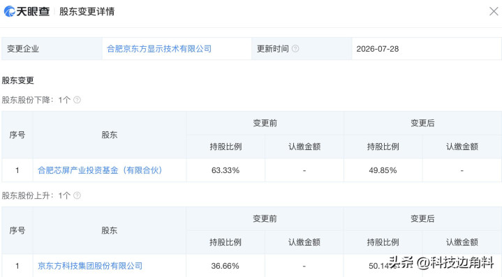The height and width of the screenshot is (277, 502).
Task: Click help icon beside 股东股份上升
Action: (x=77, y=195)
